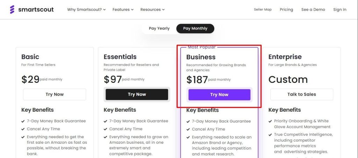Viewport: 358px width, 158px height.
Task: Click the checkmark by True Competitive Intelligence
Action: (270, 134)
